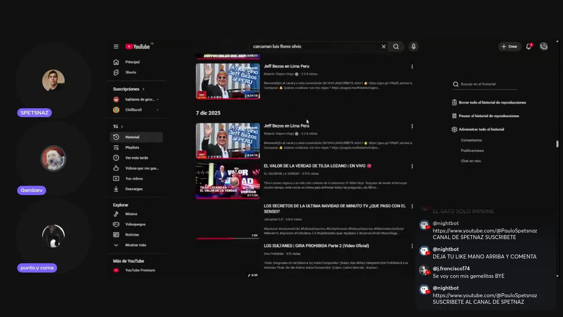Click carcaman 2.0 channel name
Screen dimensions: 563x317
pos(273,219)
